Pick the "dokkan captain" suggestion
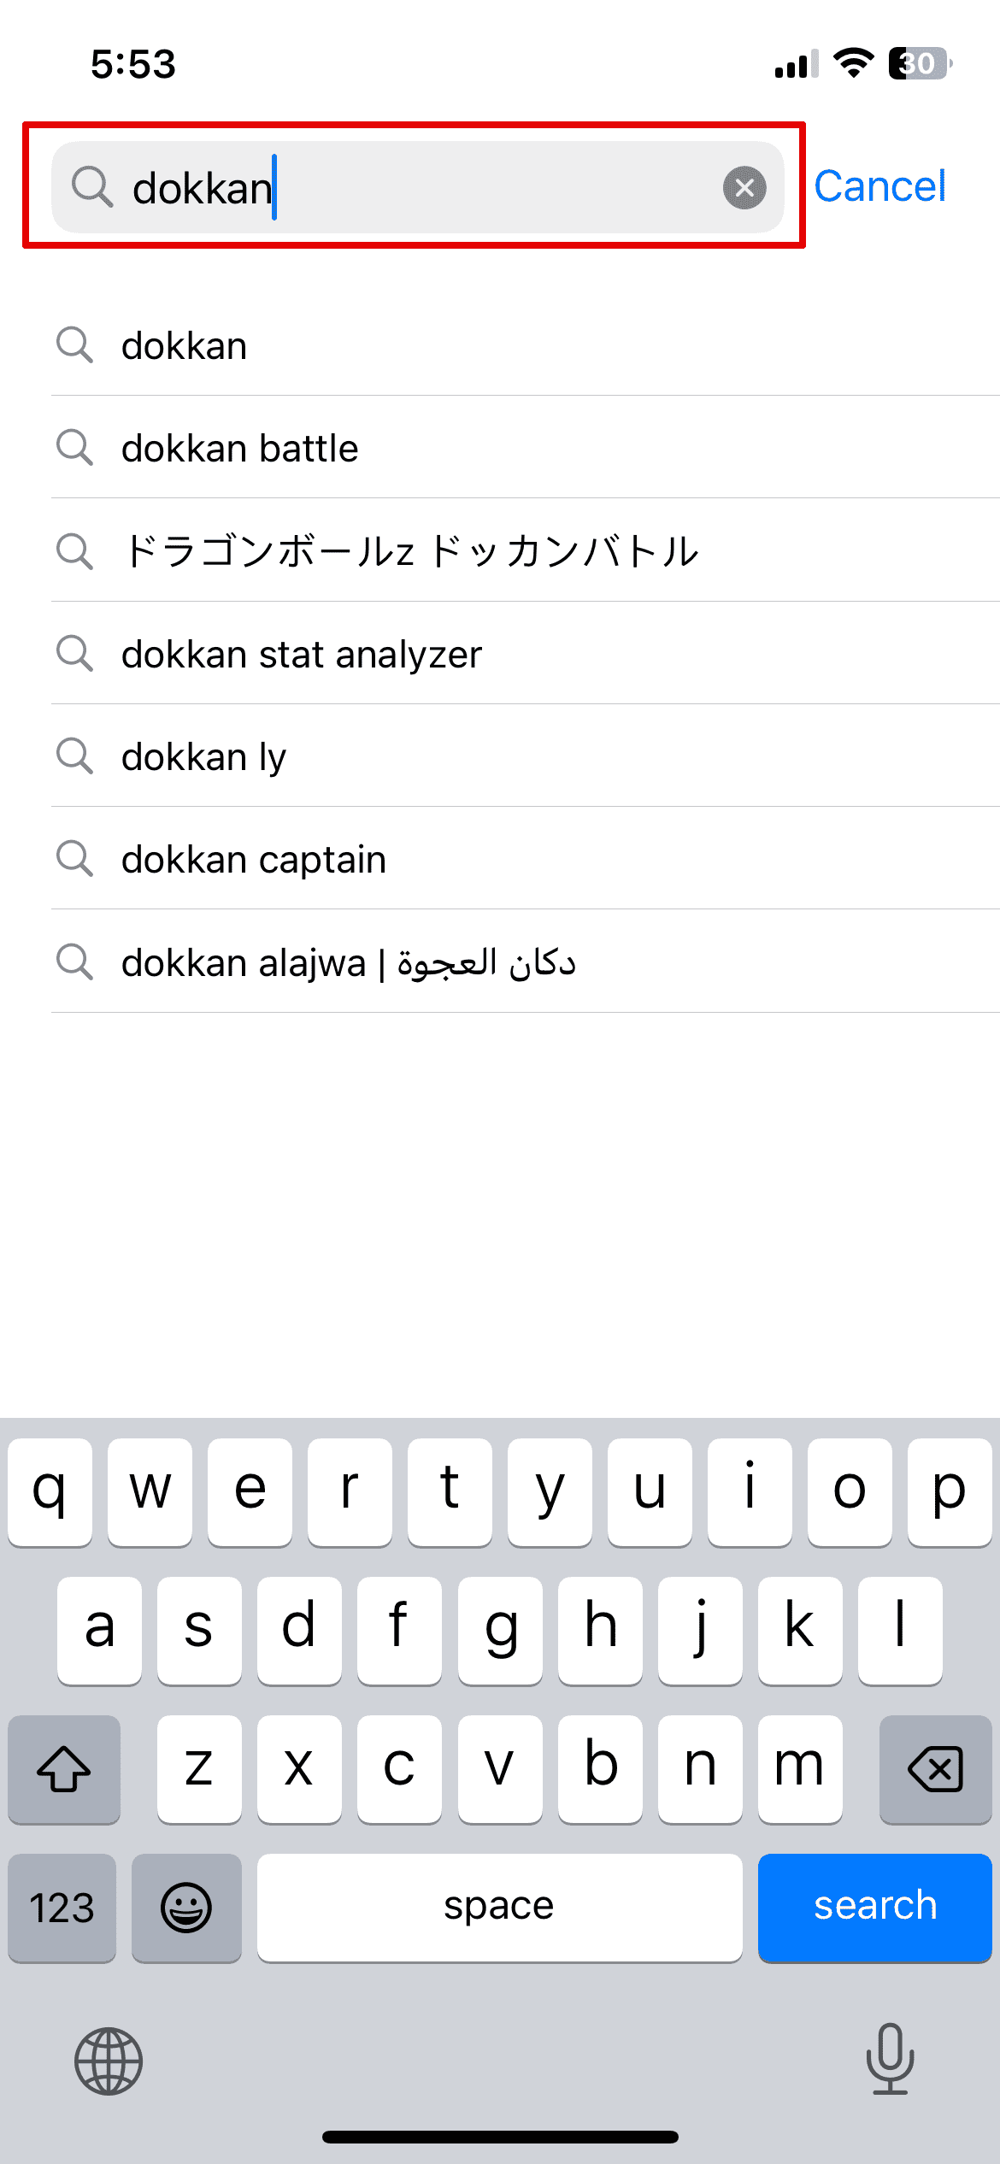This screenshot has width=1000, height=2164. pos(253,860)
